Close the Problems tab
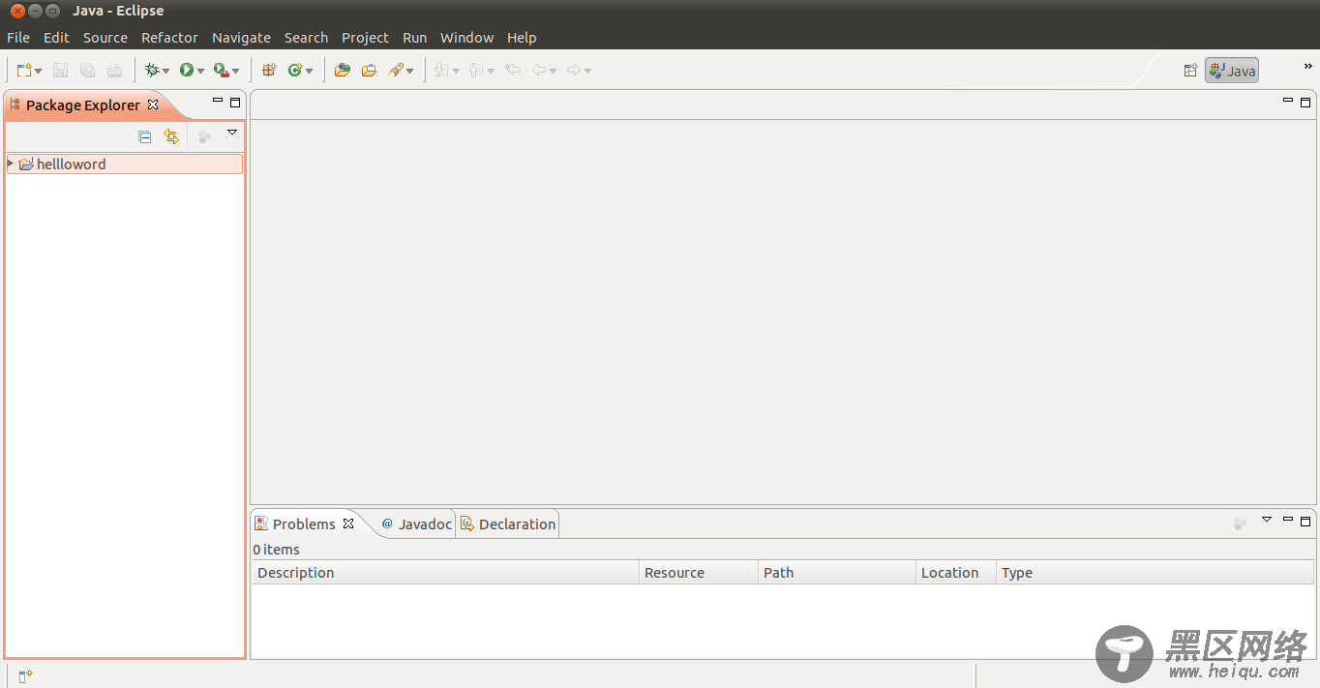The width and height of the screenshot is (1320, 688). point(348,523)
